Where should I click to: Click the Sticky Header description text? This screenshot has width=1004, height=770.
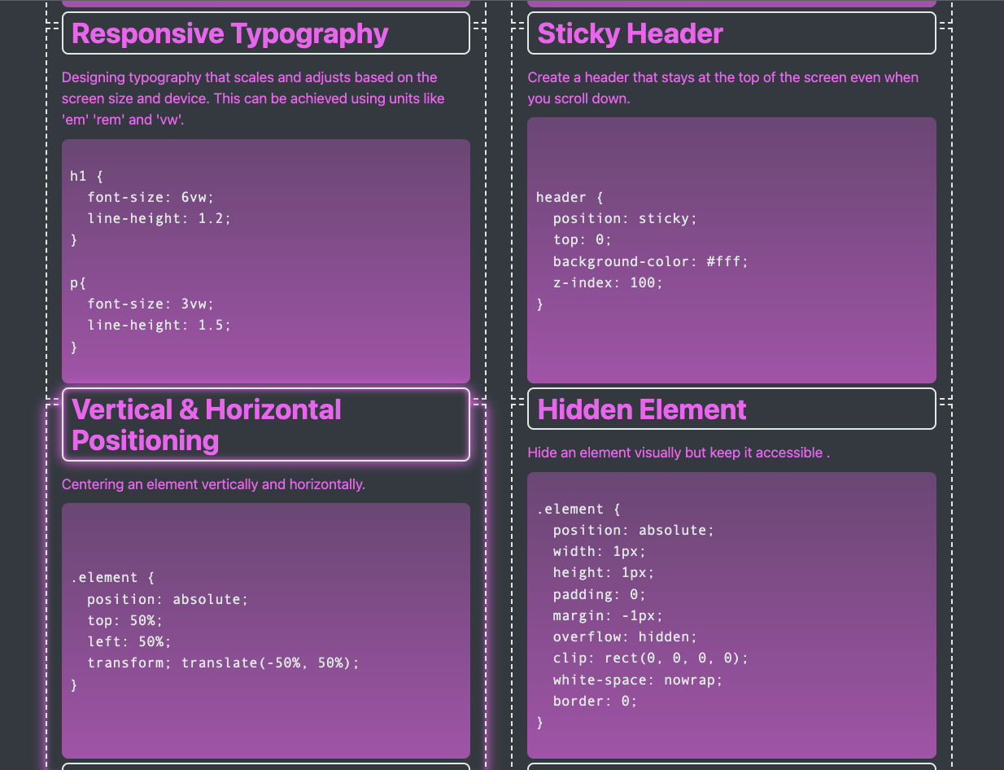click(x=722, y=87)
